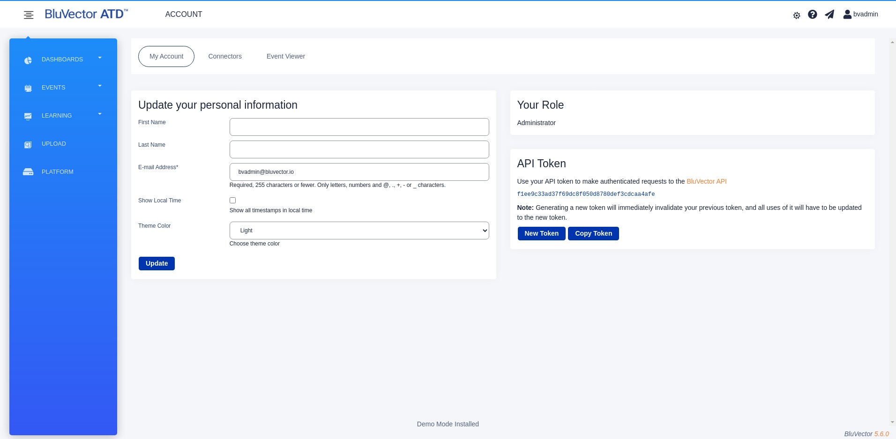Click the Events calendar icon
This screenshot has width=896, height=439.
28,88
